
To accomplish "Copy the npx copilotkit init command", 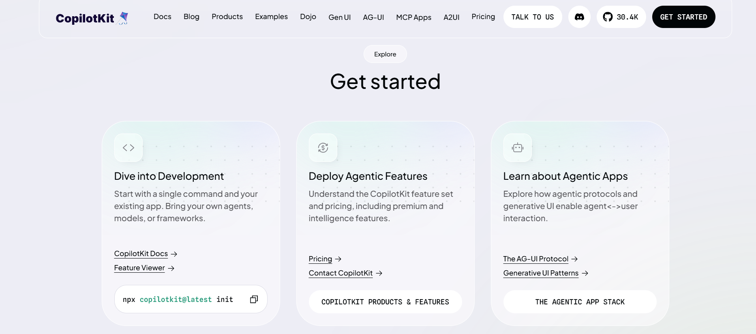I will 254,299.
